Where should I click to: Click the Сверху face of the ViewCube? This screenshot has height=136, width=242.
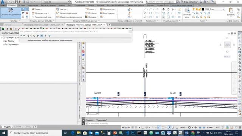(227, 45)
